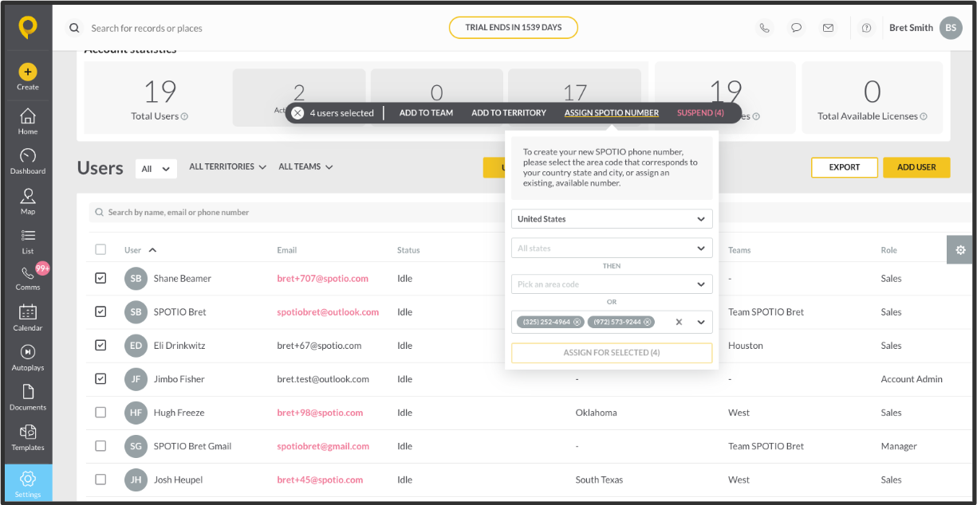This screenshot has width=977, height=505.
Task: Expand the ALL TERRITORIES filter
Action: (227, 166)
